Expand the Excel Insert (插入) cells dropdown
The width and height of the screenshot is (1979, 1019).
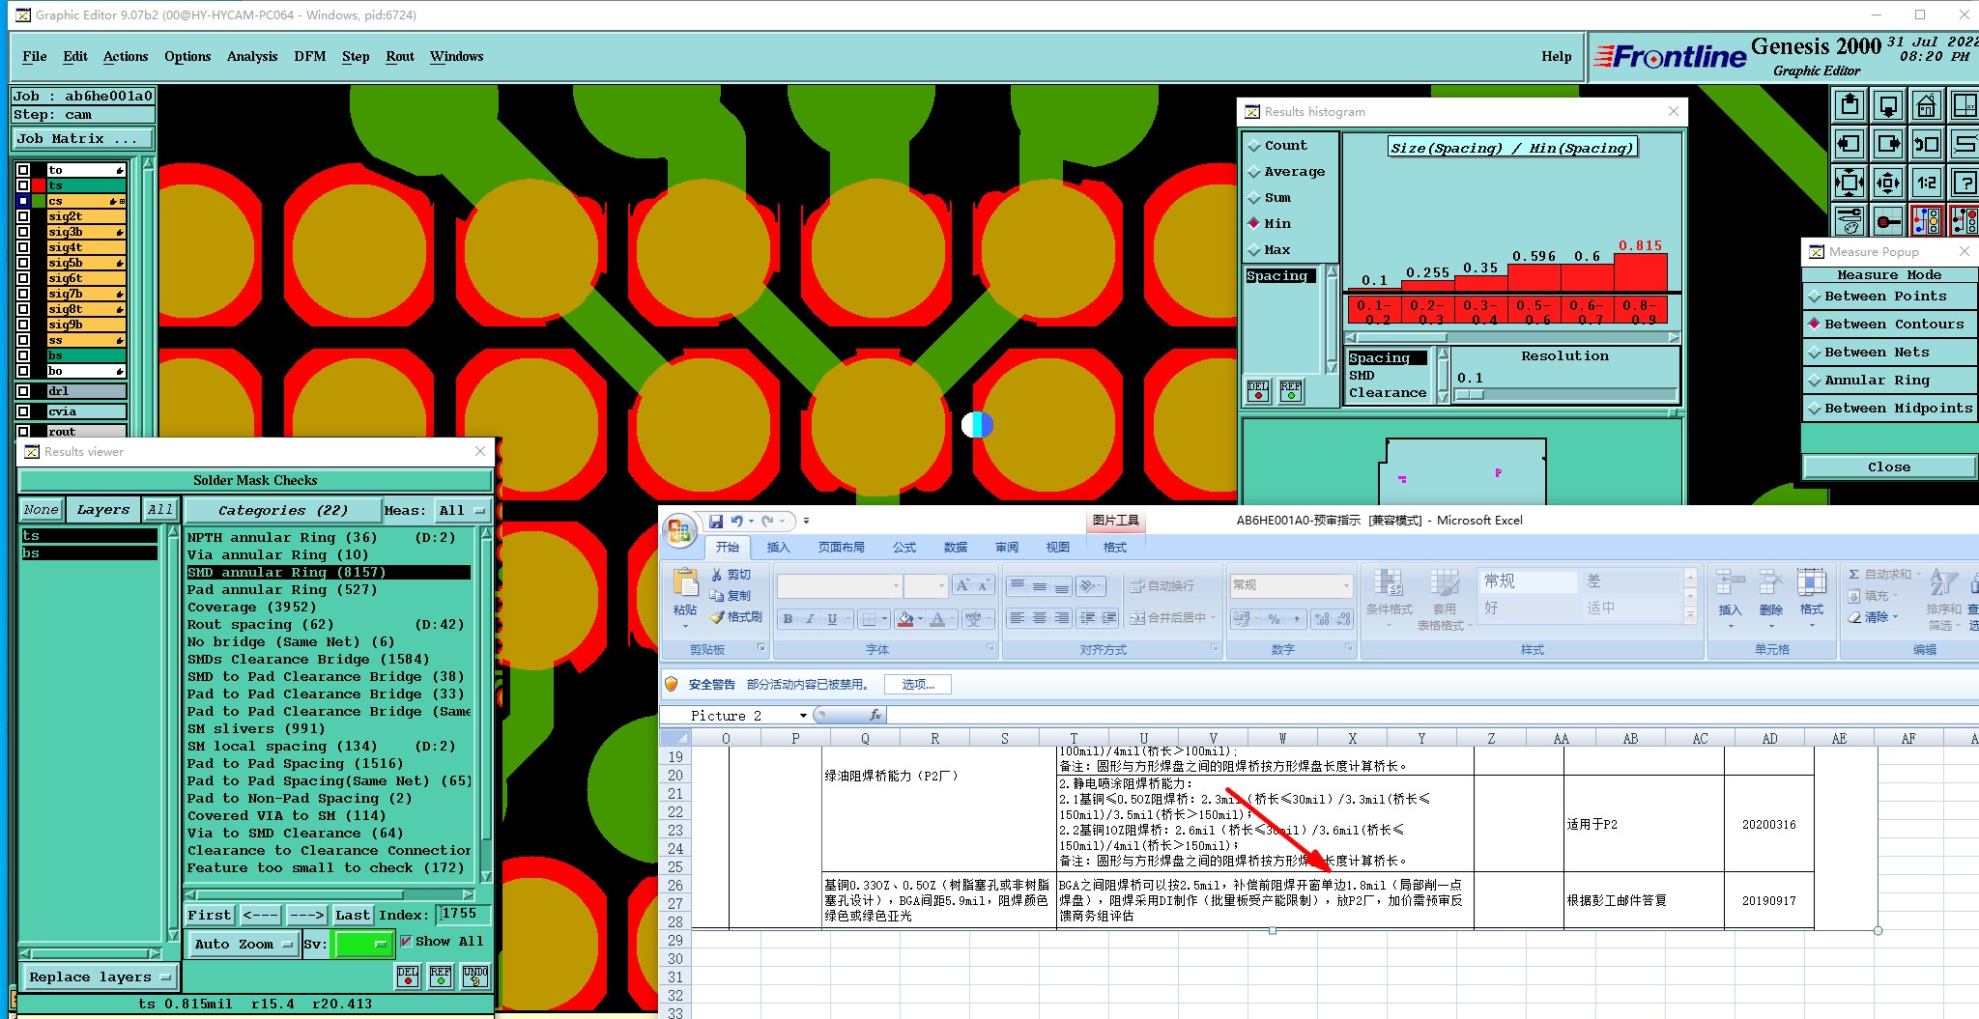pos(1730,626)
